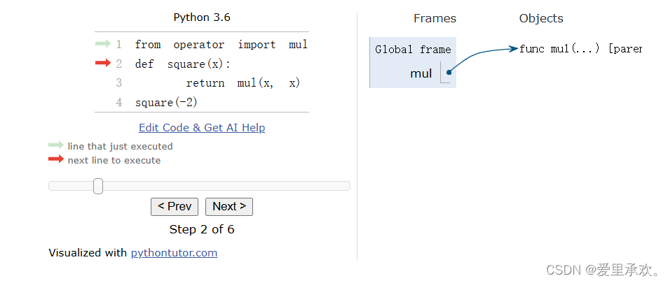Click the blue arrowhead pointing to func mul

click(513, 48)
